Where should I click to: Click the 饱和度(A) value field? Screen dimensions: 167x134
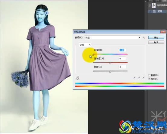pos(122,58)
